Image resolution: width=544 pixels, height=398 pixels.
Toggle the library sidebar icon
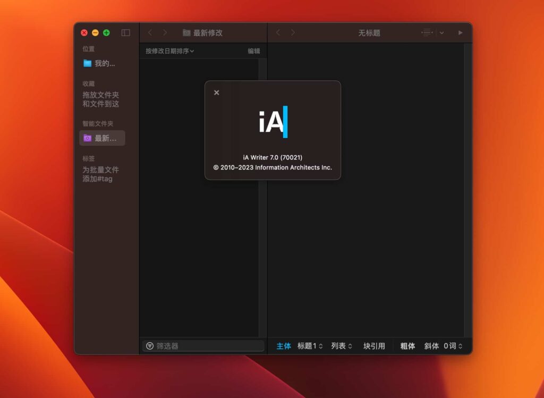pos(125,32)
